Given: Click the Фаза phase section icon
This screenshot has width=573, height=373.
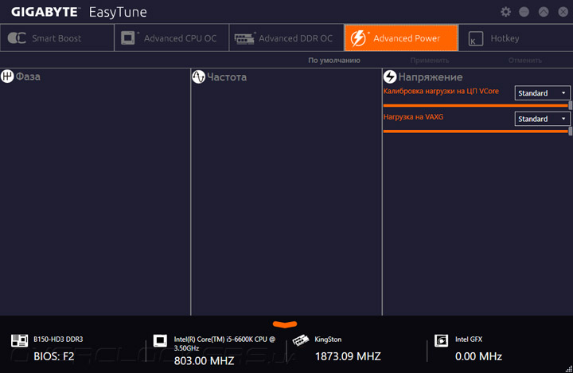Looking at the screenshot, I should 7,77.
